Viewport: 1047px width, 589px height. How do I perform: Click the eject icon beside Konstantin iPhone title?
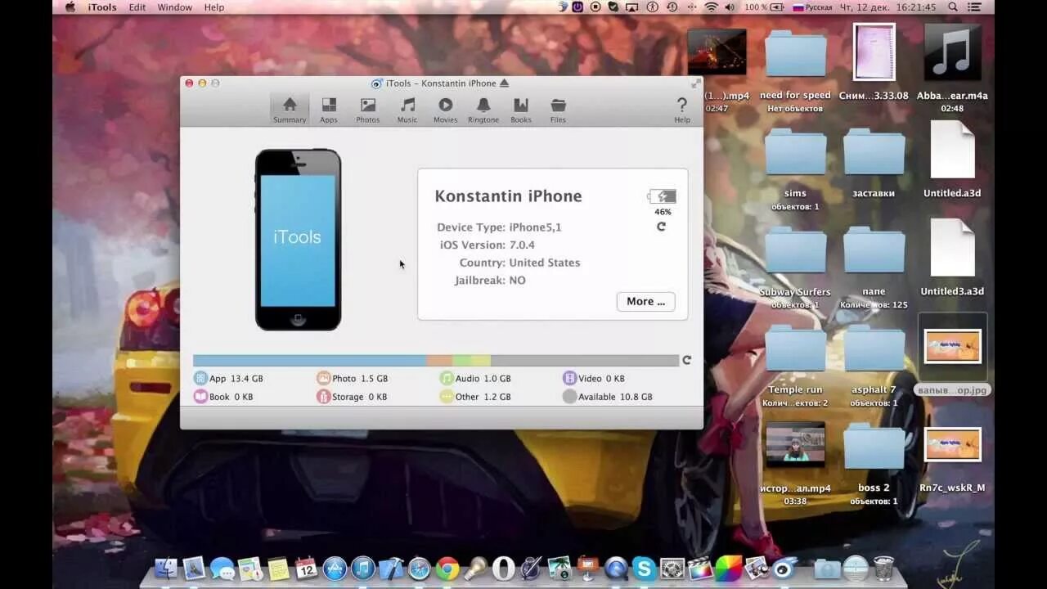click(504, 83)
